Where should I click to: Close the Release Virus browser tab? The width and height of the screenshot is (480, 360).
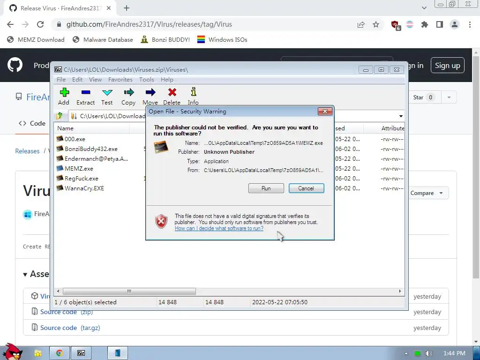pyautogui.click(x=109, y=8)
